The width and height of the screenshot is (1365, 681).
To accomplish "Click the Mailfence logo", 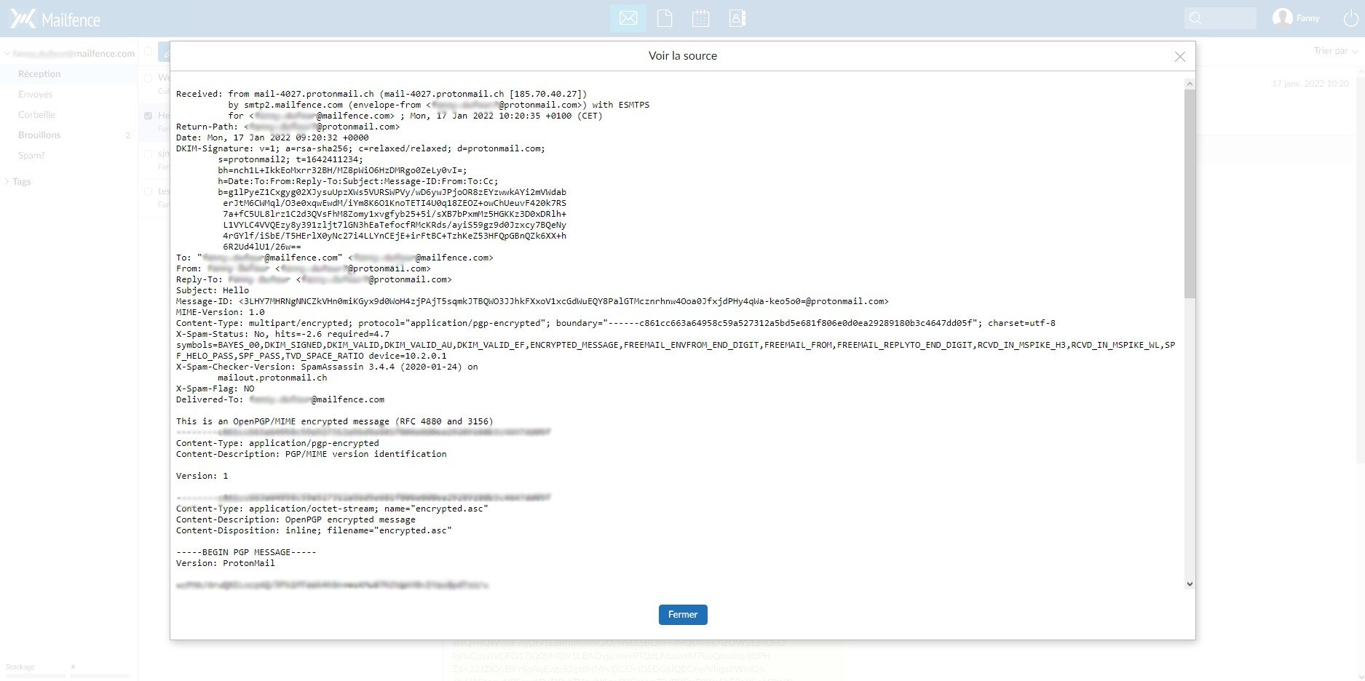I will [x=55, y=19].
